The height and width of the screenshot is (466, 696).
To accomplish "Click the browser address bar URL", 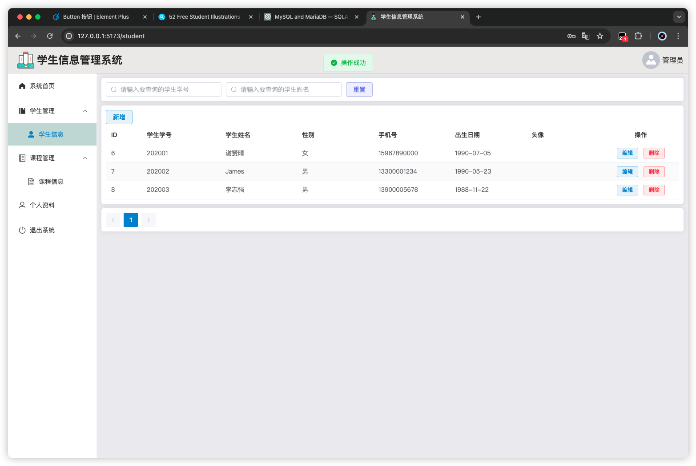I will click(111, 36).
